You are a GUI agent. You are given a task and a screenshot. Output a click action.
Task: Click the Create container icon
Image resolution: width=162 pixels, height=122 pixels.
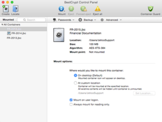[6, 9]
